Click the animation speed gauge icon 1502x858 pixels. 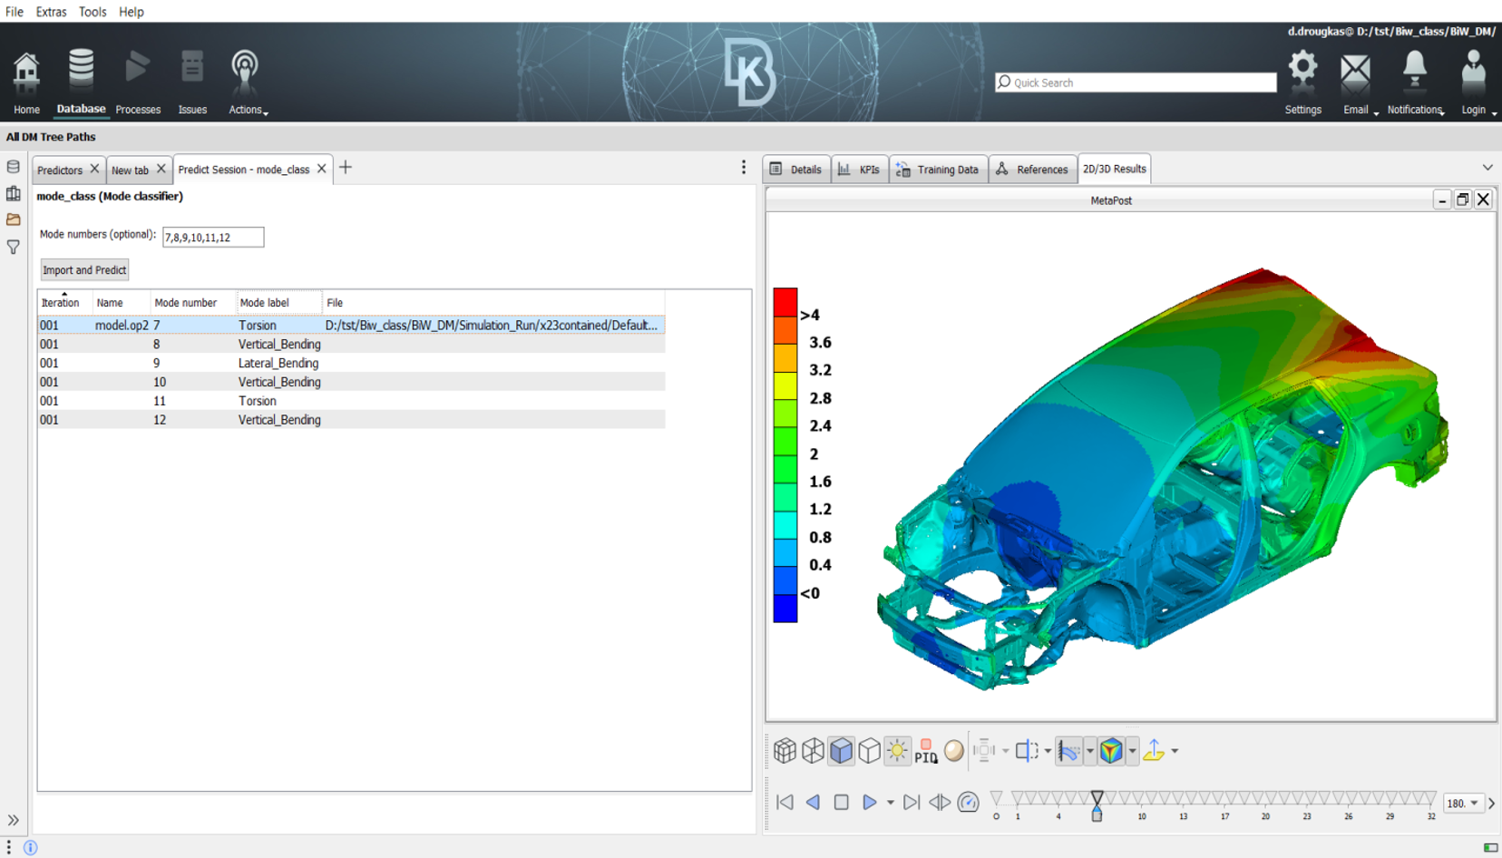[x=969, y=803]
